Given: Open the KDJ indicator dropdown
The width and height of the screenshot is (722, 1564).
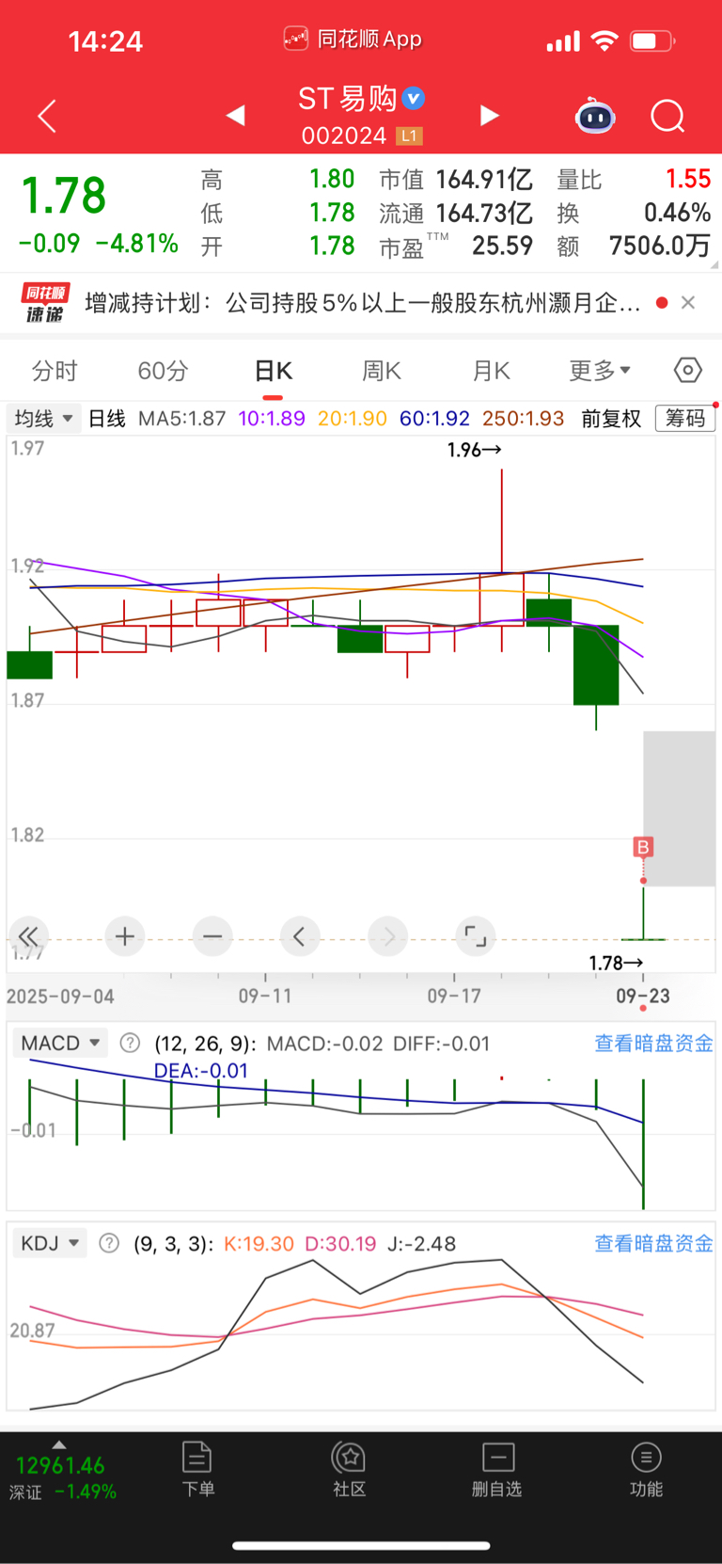Looking at the screenshot, I should click(x=50, y=1243).
